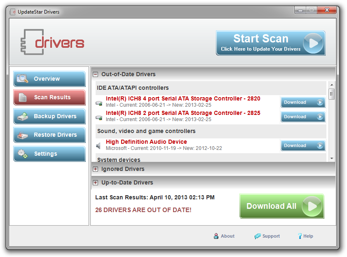Click the Support chat icon
347x257 pixels.
258,236
